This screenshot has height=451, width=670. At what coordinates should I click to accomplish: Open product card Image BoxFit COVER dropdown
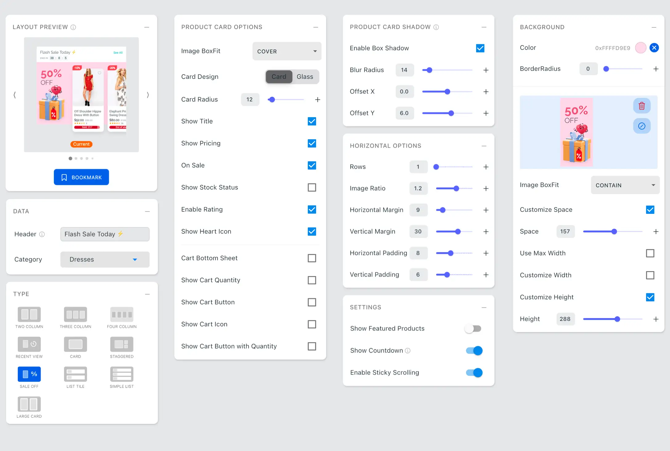pyautogui.click(x=287, y=51)
